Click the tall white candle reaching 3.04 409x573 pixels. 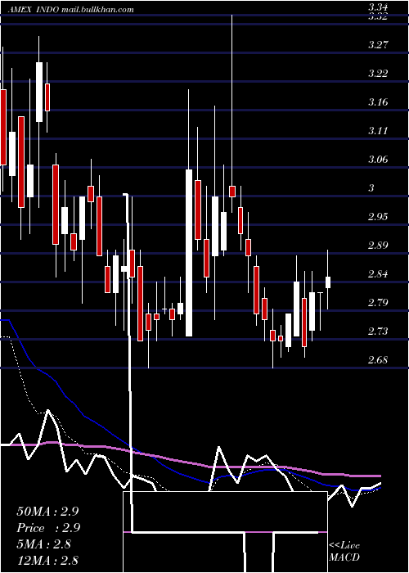coord(189,252)
